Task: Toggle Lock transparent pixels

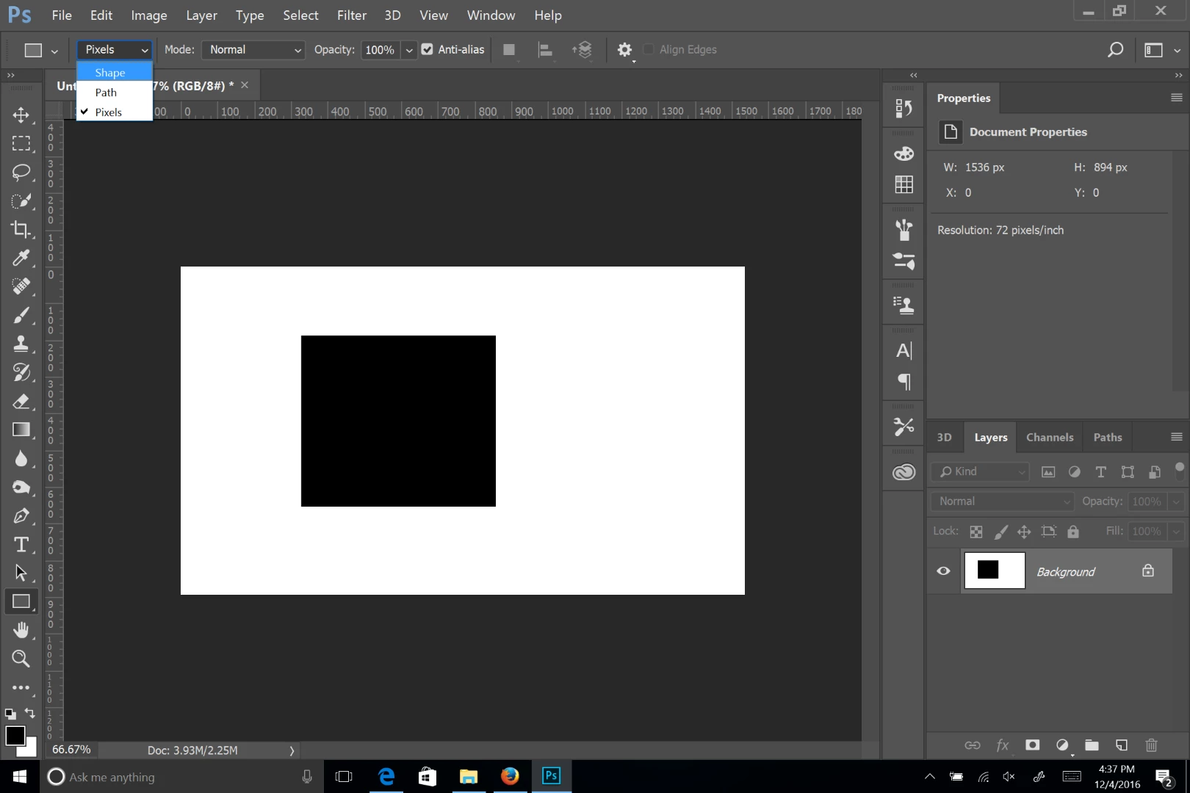Action: point(976,532)
